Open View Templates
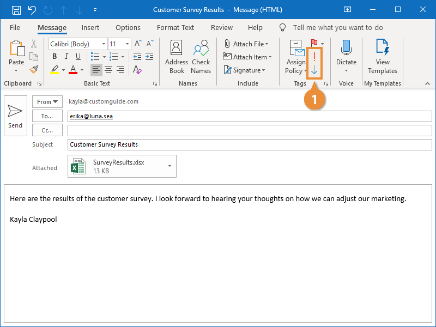 click(x=383, y=57)
